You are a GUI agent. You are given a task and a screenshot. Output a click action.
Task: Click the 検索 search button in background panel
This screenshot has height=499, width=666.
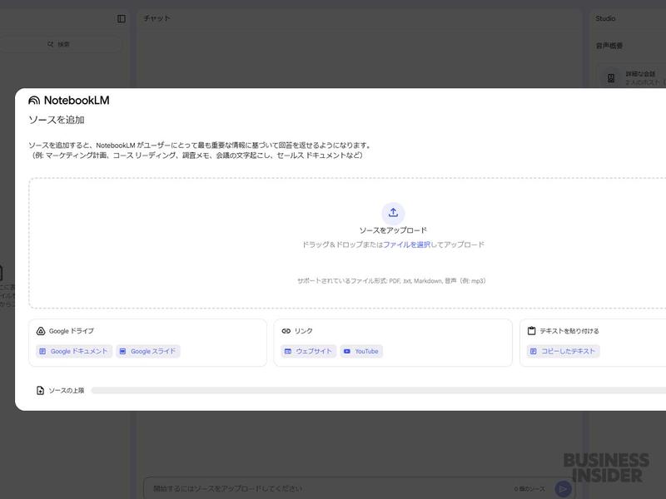tap(58, 44)
